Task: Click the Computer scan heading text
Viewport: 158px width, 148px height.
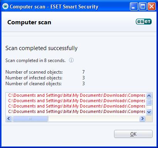Action: 29,22
